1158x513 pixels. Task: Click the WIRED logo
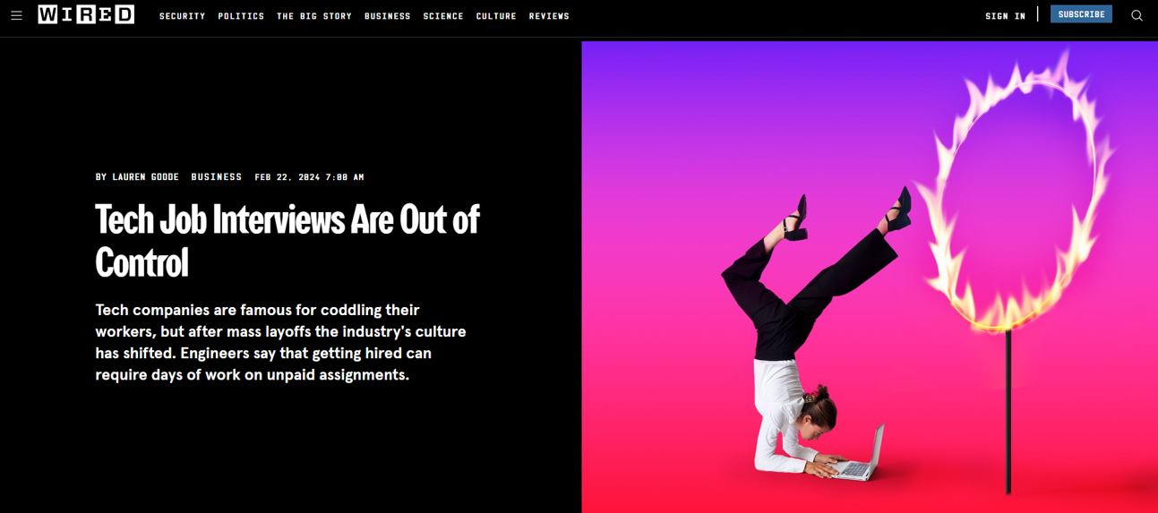point(86,14)
